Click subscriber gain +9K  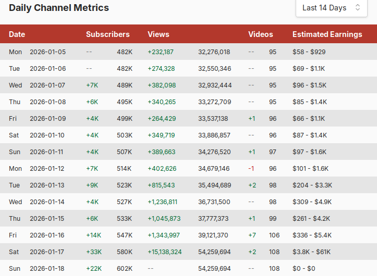point(92,185)
